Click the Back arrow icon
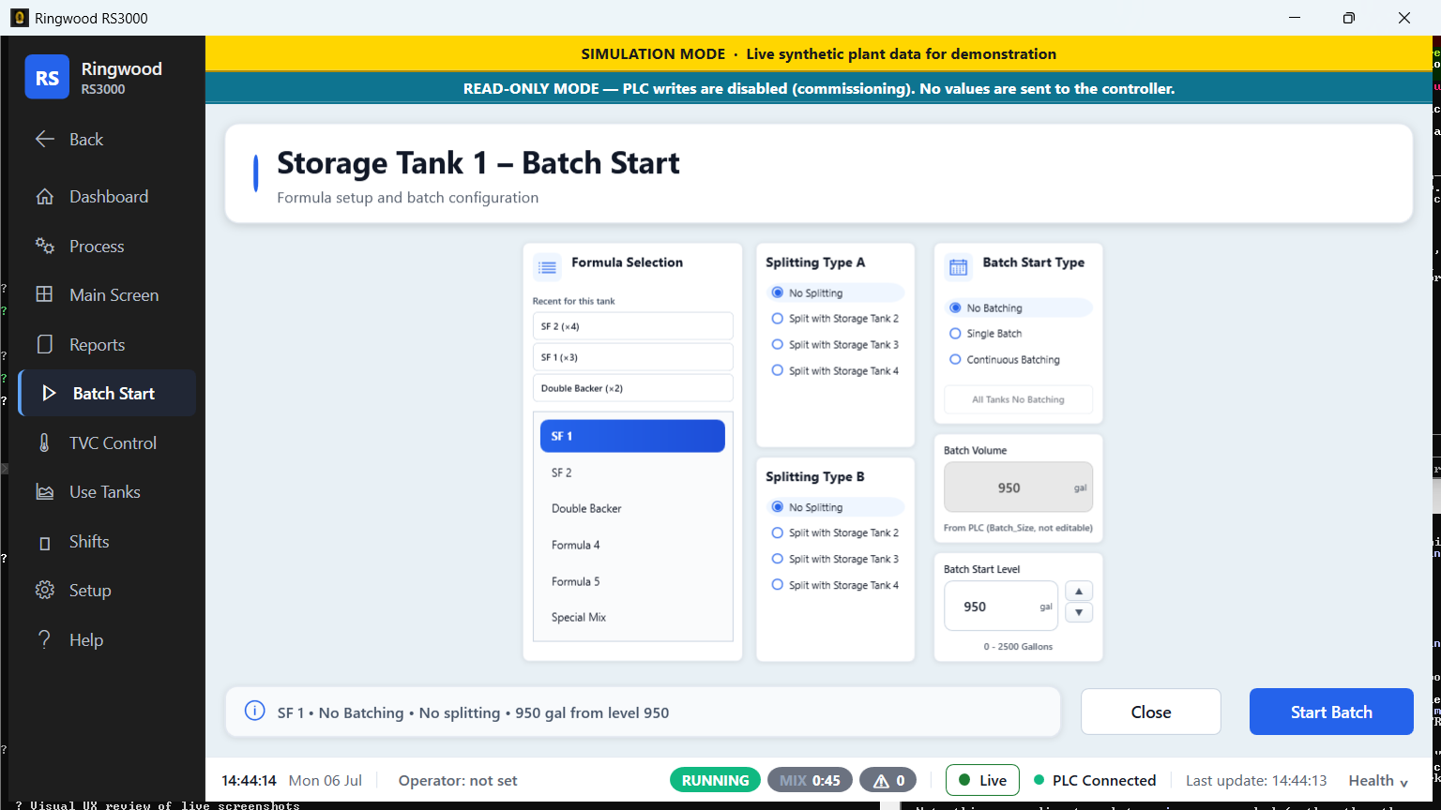 coord(44,139)
